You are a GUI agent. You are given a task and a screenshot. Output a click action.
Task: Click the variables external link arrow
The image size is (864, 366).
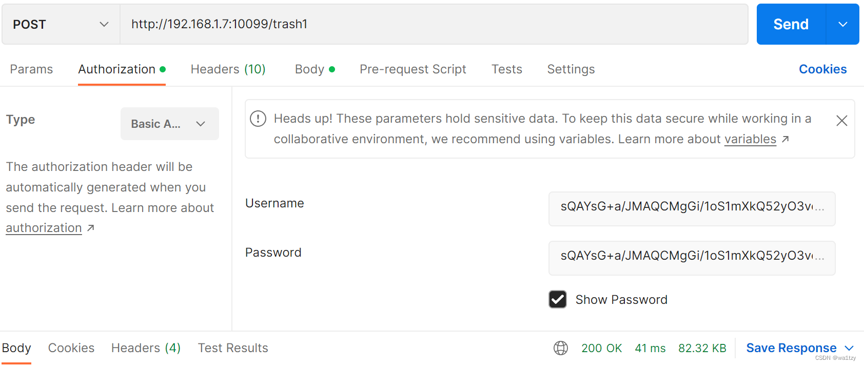[x=786, y=139]
